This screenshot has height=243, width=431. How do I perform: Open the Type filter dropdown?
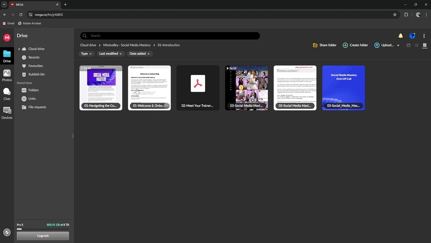(86, 54)
